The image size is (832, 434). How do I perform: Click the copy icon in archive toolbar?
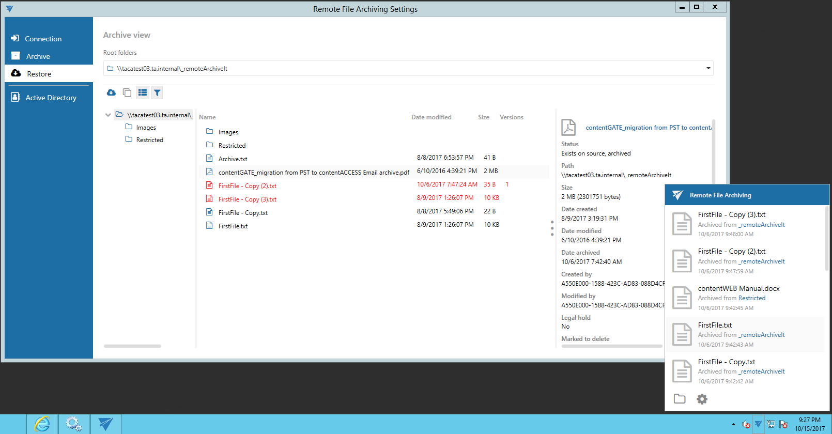(x=127, y=92)
